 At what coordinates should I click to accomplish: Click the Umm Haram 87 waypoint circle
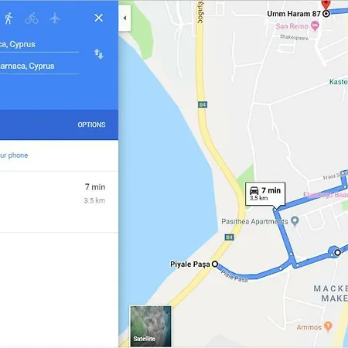click(x=326, y=13)
